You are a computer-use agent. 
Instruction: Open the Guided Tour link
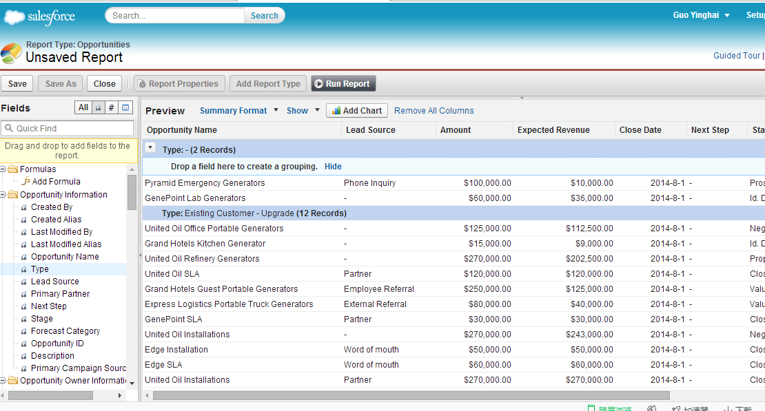pyautogui.click(x=736, y=56)
